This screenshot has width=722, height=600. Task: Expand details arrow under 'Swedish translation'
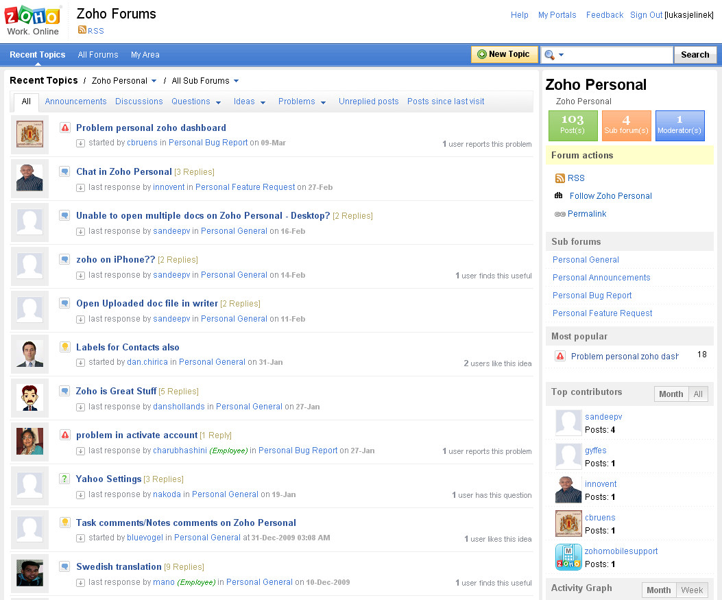tap(81, 582)
